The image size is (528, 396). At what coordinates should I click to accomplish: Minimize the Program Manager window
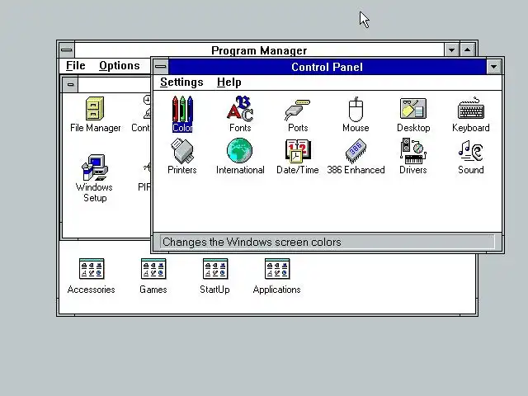point(451,50)
